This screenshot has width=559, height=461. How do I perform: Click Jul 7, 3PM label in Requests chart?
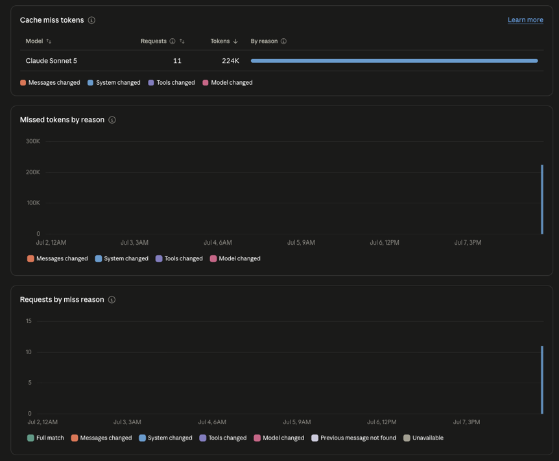pos(467,422)
